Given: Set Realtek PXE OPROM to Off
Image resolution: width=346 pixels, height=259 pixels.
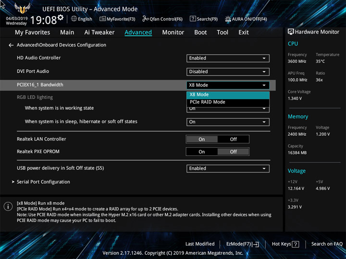Looking at the screenshot, I should pos(233,152).
